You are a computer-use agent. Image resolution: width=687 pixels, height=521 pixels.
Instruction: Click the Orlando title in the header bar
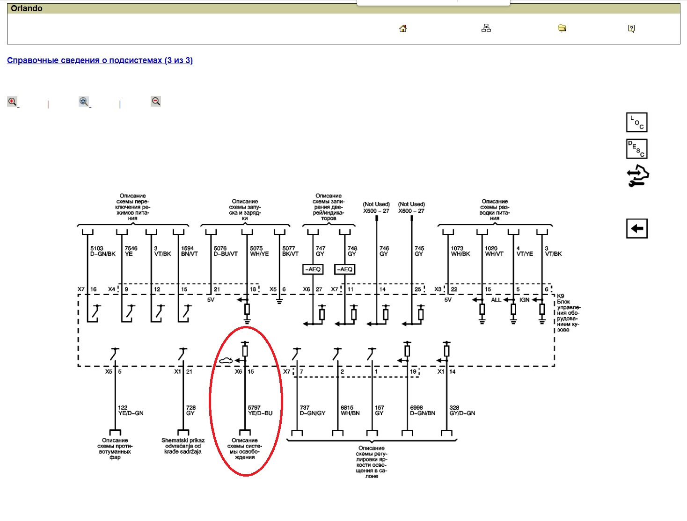tap(27, 8)
